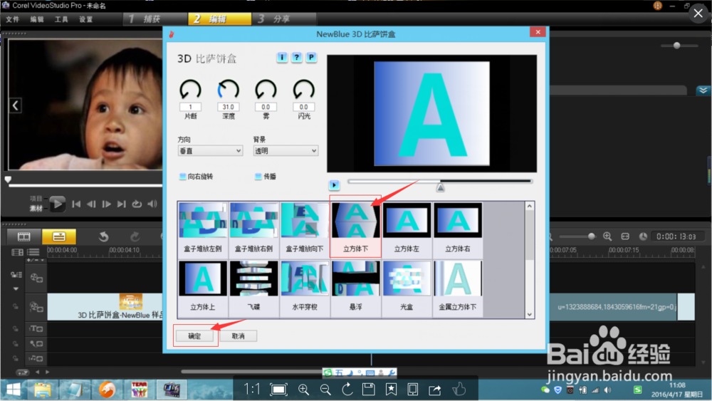The image size is (712, 401).
Task: Play the effect preview in the dialog
Action: (334, 185)
